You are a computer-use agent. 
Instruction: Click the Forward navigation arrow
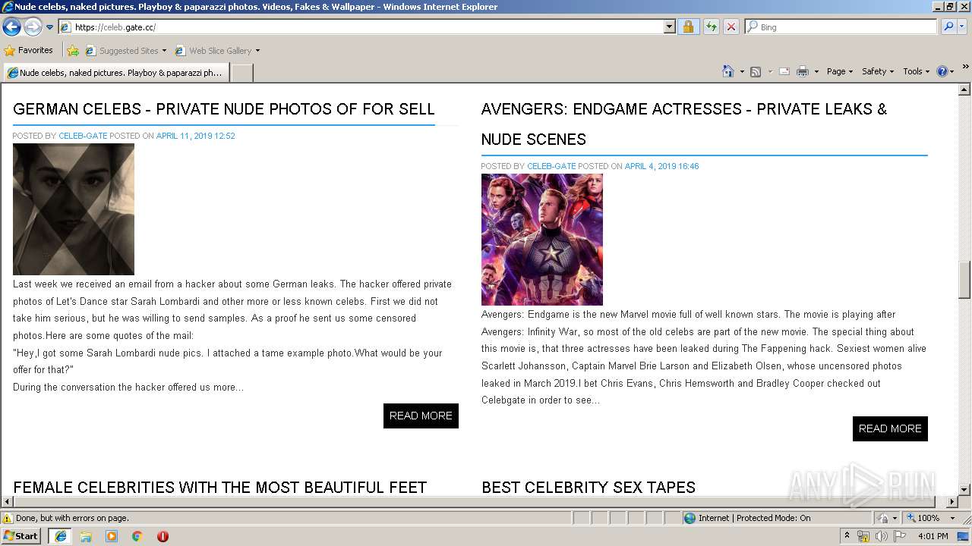33,27
